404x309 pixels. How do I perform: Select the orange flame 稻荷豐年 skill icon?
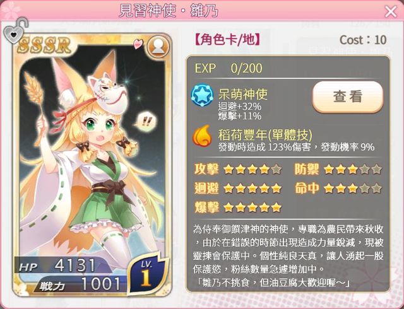click(x=202, y=135)
